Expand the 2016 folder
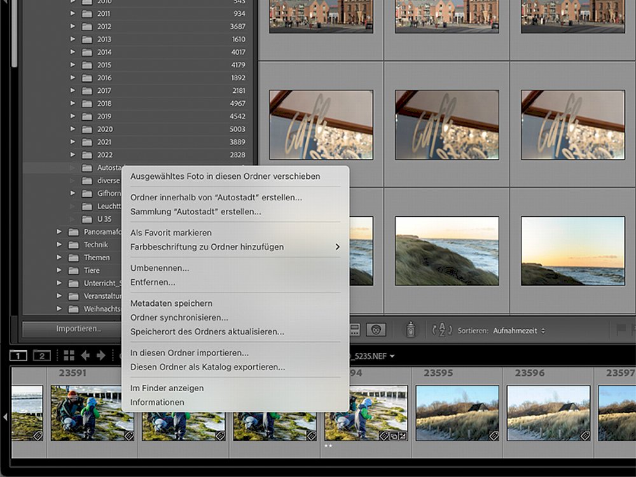 (x=73, y=78)
